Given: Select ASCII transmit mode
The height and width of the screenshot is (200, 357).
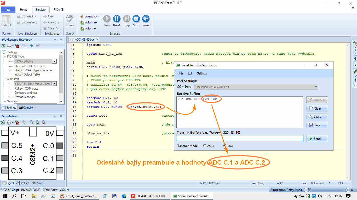Looking at the screenshot, I should (204, 146).
